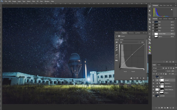
Task: Open the Filter menu
Action: (33, 1)
